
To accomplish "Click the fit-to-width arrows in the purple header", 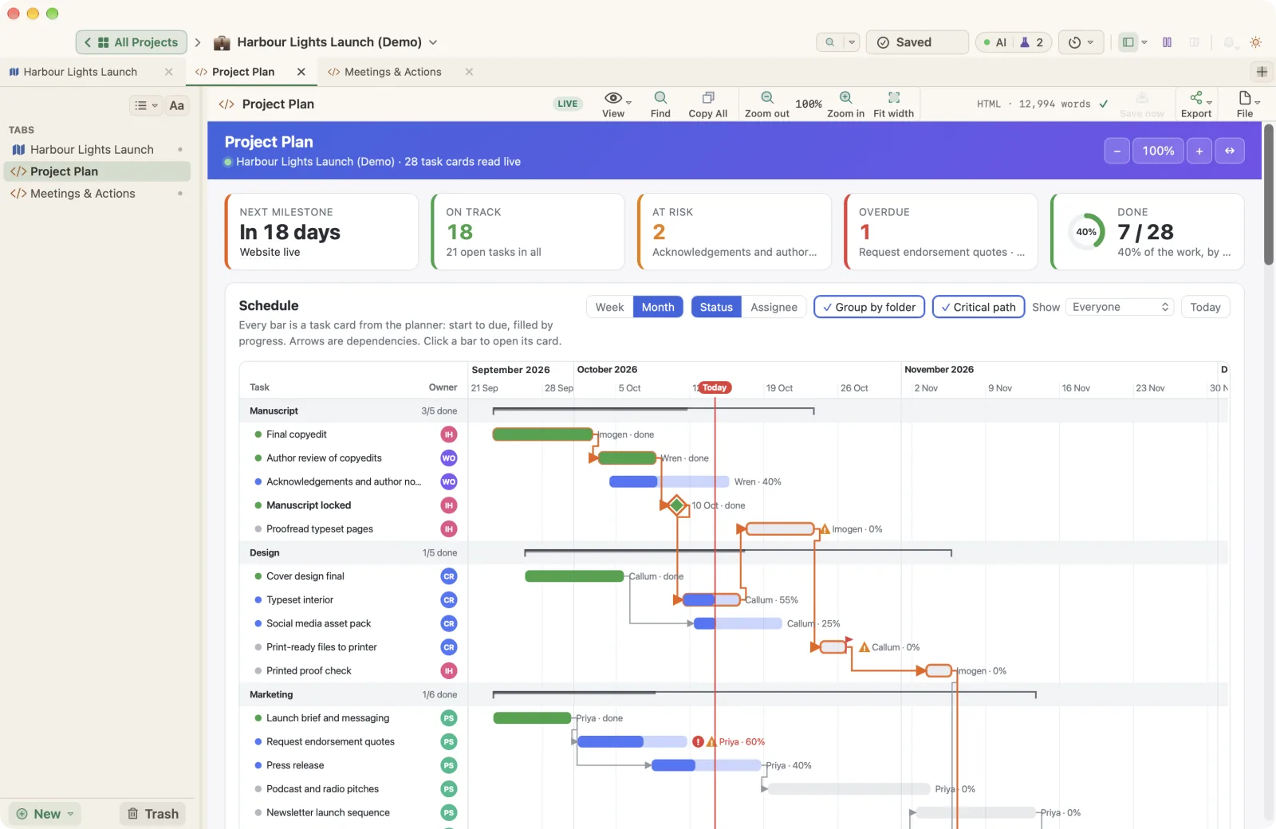I will [x=1230, y=151].
